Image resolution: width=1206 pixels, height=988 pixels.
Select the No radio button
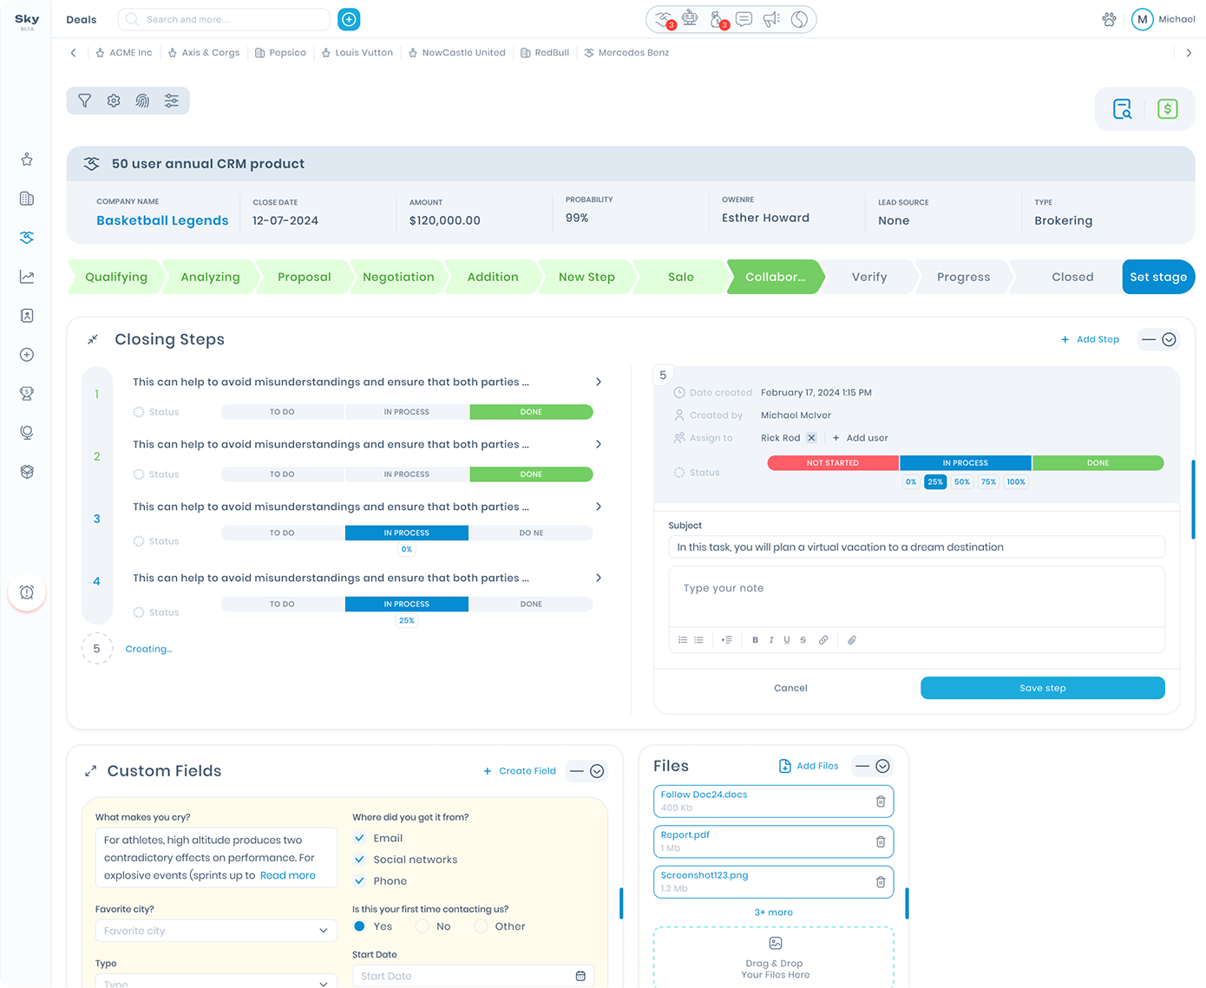423,926
